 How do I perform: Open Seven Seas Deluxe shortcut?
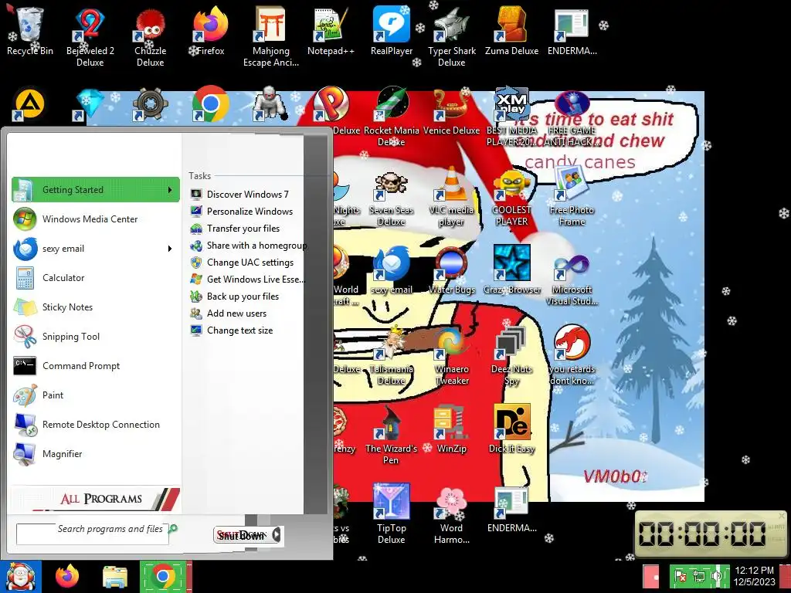(392, 198)
